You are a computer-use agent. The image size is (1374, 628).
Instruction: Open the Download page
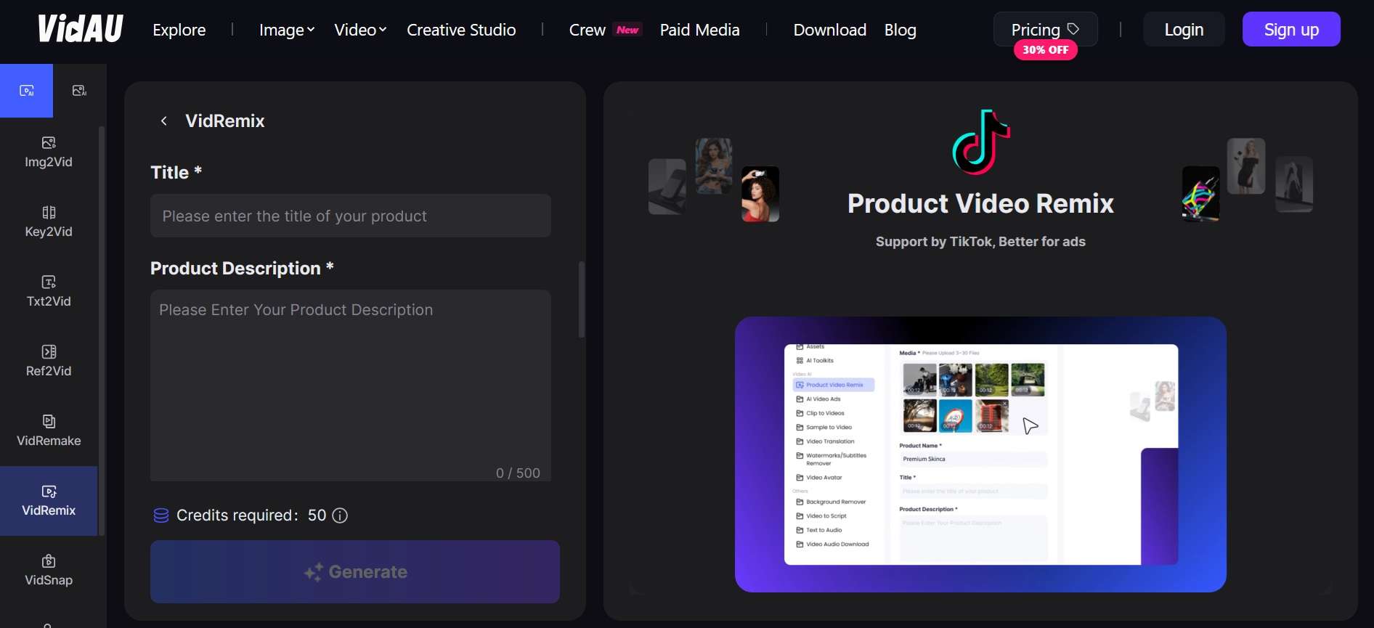tap(830, 30)
